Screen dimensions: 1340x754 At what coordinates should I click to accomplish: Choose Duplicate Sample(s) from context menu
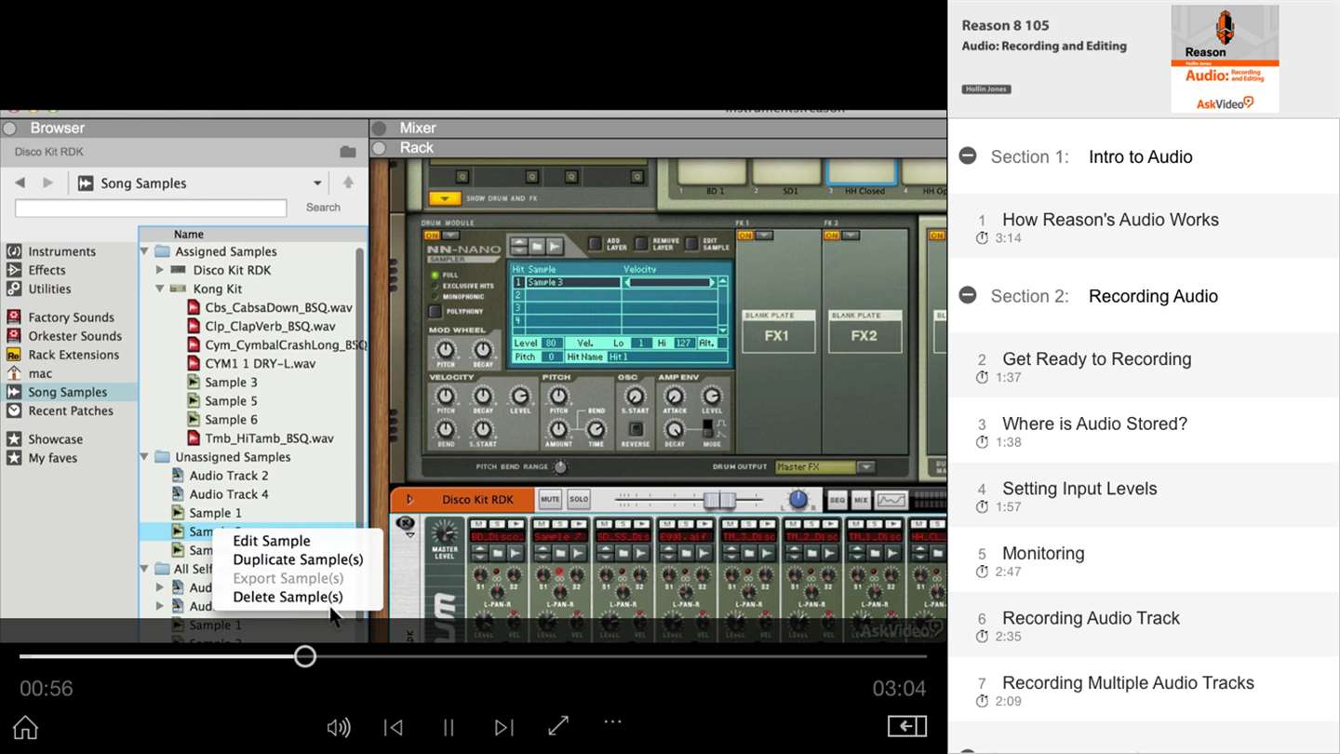[x=298, y=559]
